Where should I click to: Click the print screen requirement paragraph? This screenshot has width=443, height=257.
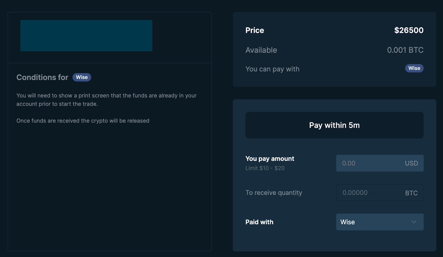[x=106, y=100]
